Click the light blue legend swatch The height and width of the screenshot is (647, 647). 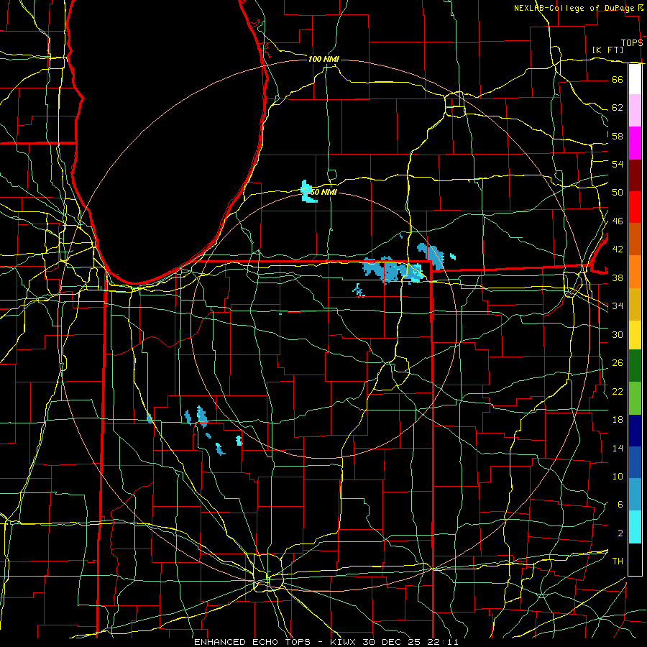pyautogui.click(x=635, y=495)
